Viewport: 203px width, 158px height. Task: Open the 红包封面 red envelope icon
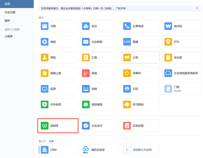tap(127, 126)
